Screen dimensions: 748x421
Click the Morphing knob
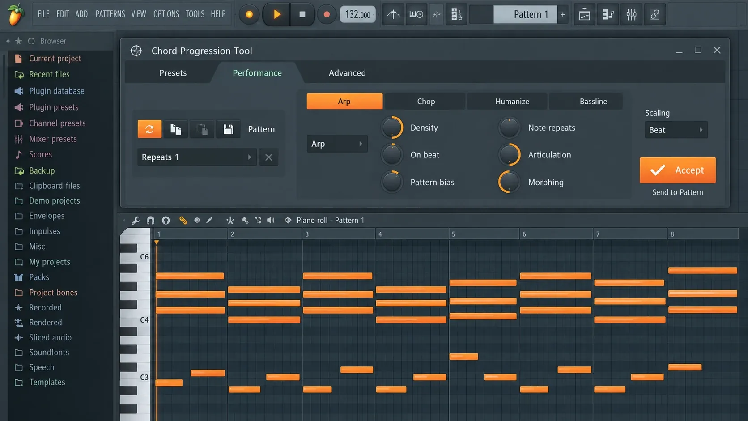pos(509,182)
